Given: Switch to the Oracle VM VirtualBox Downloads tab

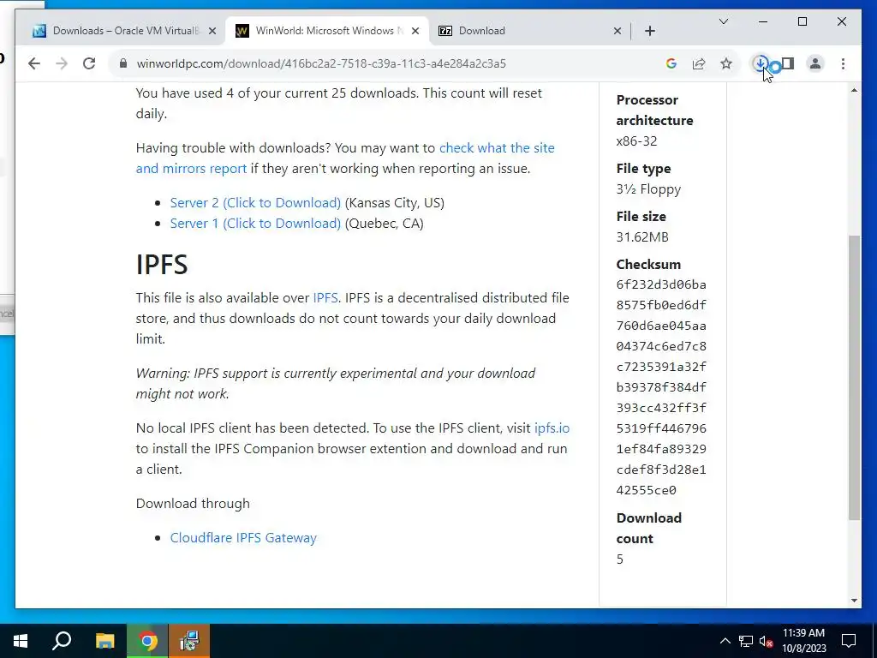Looking at the screenshot, I should click(x=123, y=31).
